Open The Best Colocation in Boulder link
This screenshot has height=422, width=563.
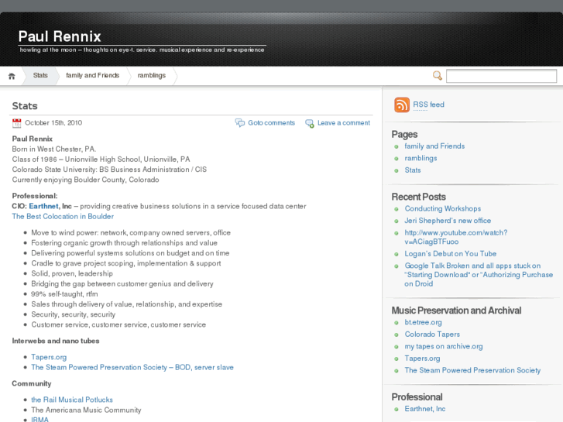(x=63, y=217)
